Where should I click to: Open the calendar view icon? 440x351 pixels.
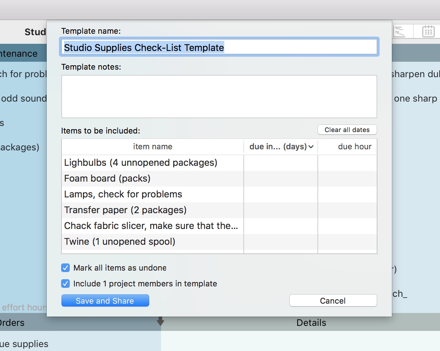(x=428, y=32)
